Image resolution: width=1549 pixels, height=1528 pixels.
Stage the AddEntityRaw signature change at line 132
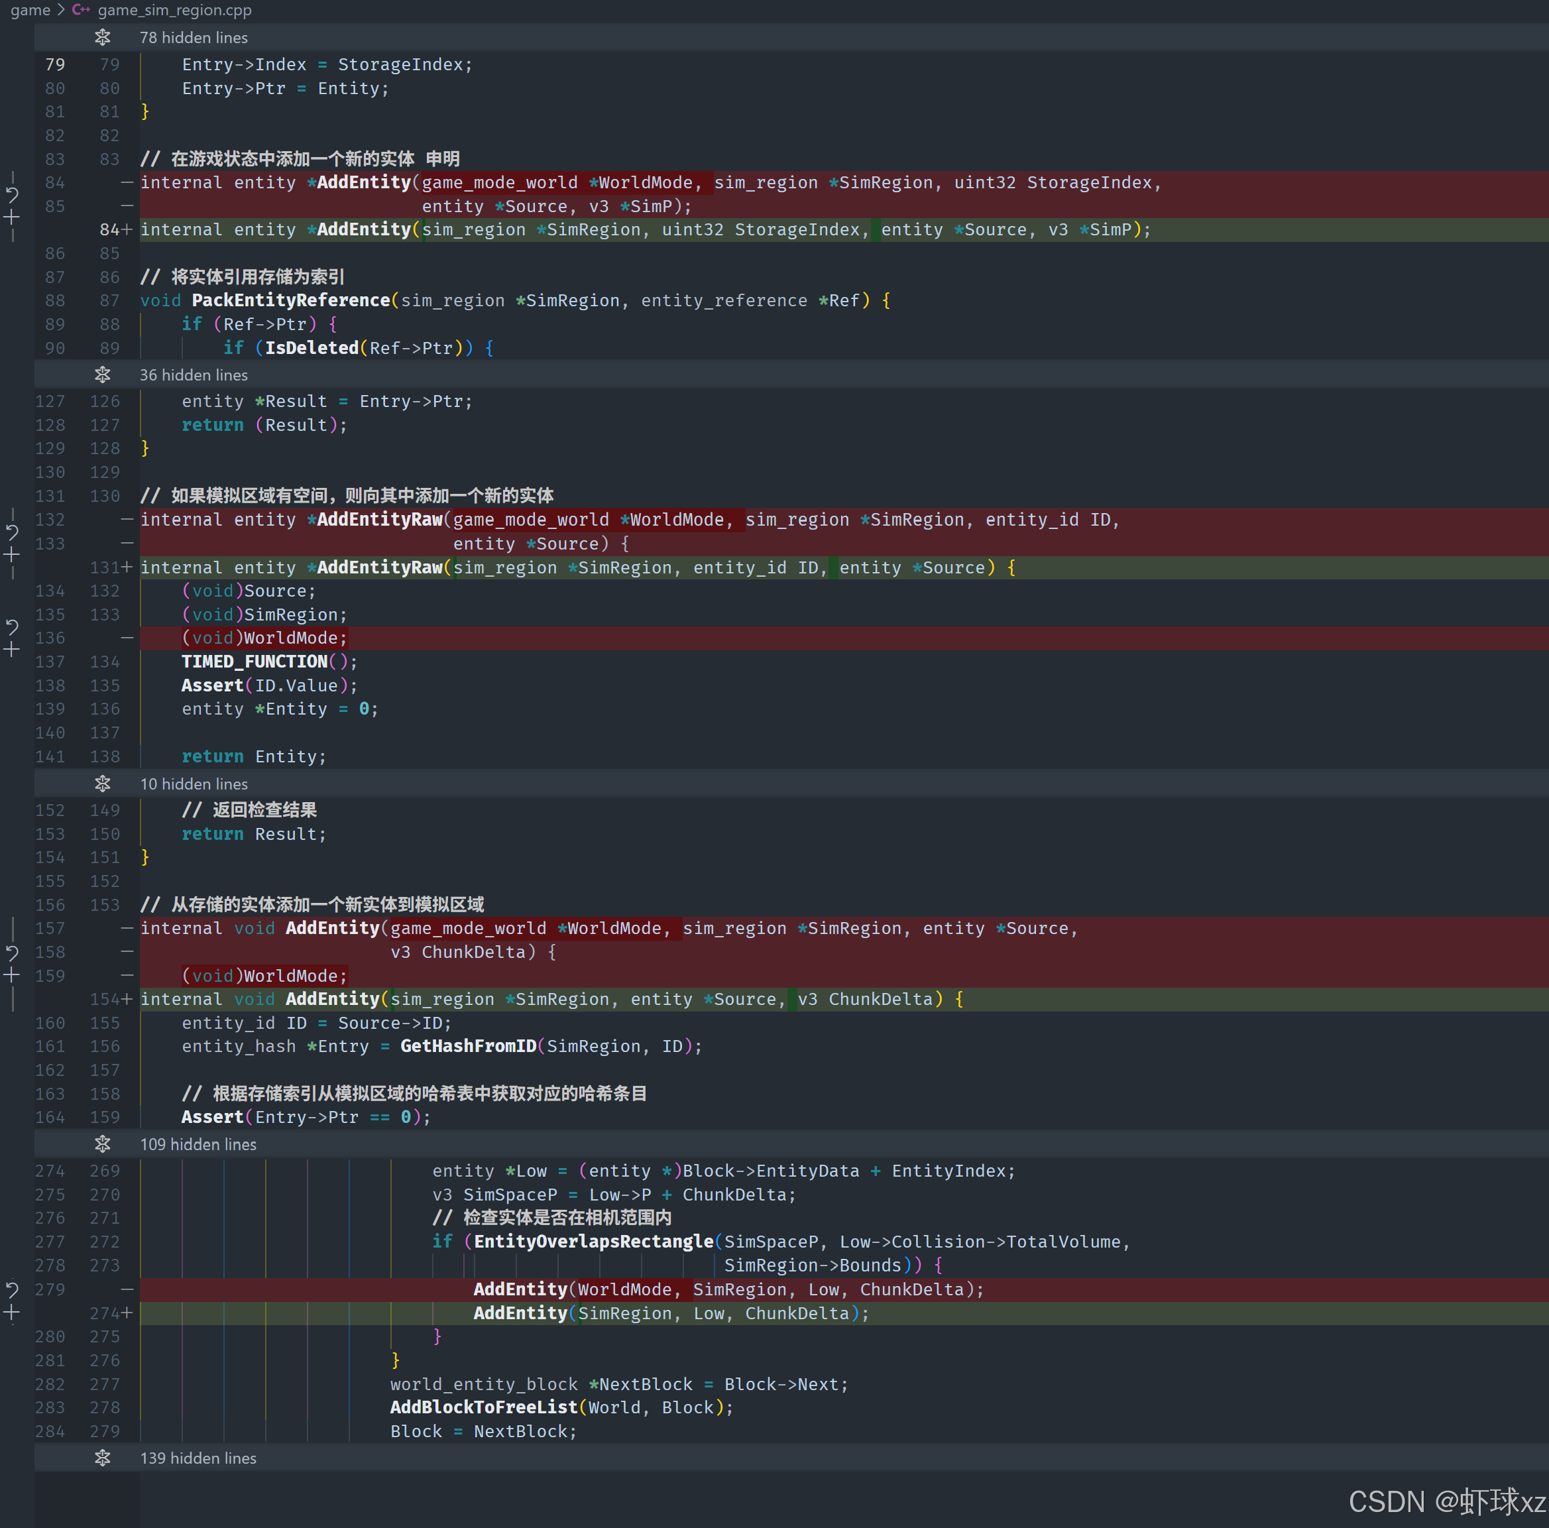(x=12, y=555)
